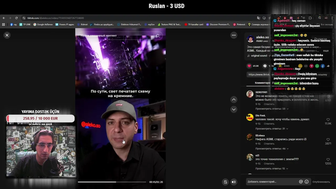Open the three-dots video options menu
This screenshot has width=336, height=189.
[234, 35]
